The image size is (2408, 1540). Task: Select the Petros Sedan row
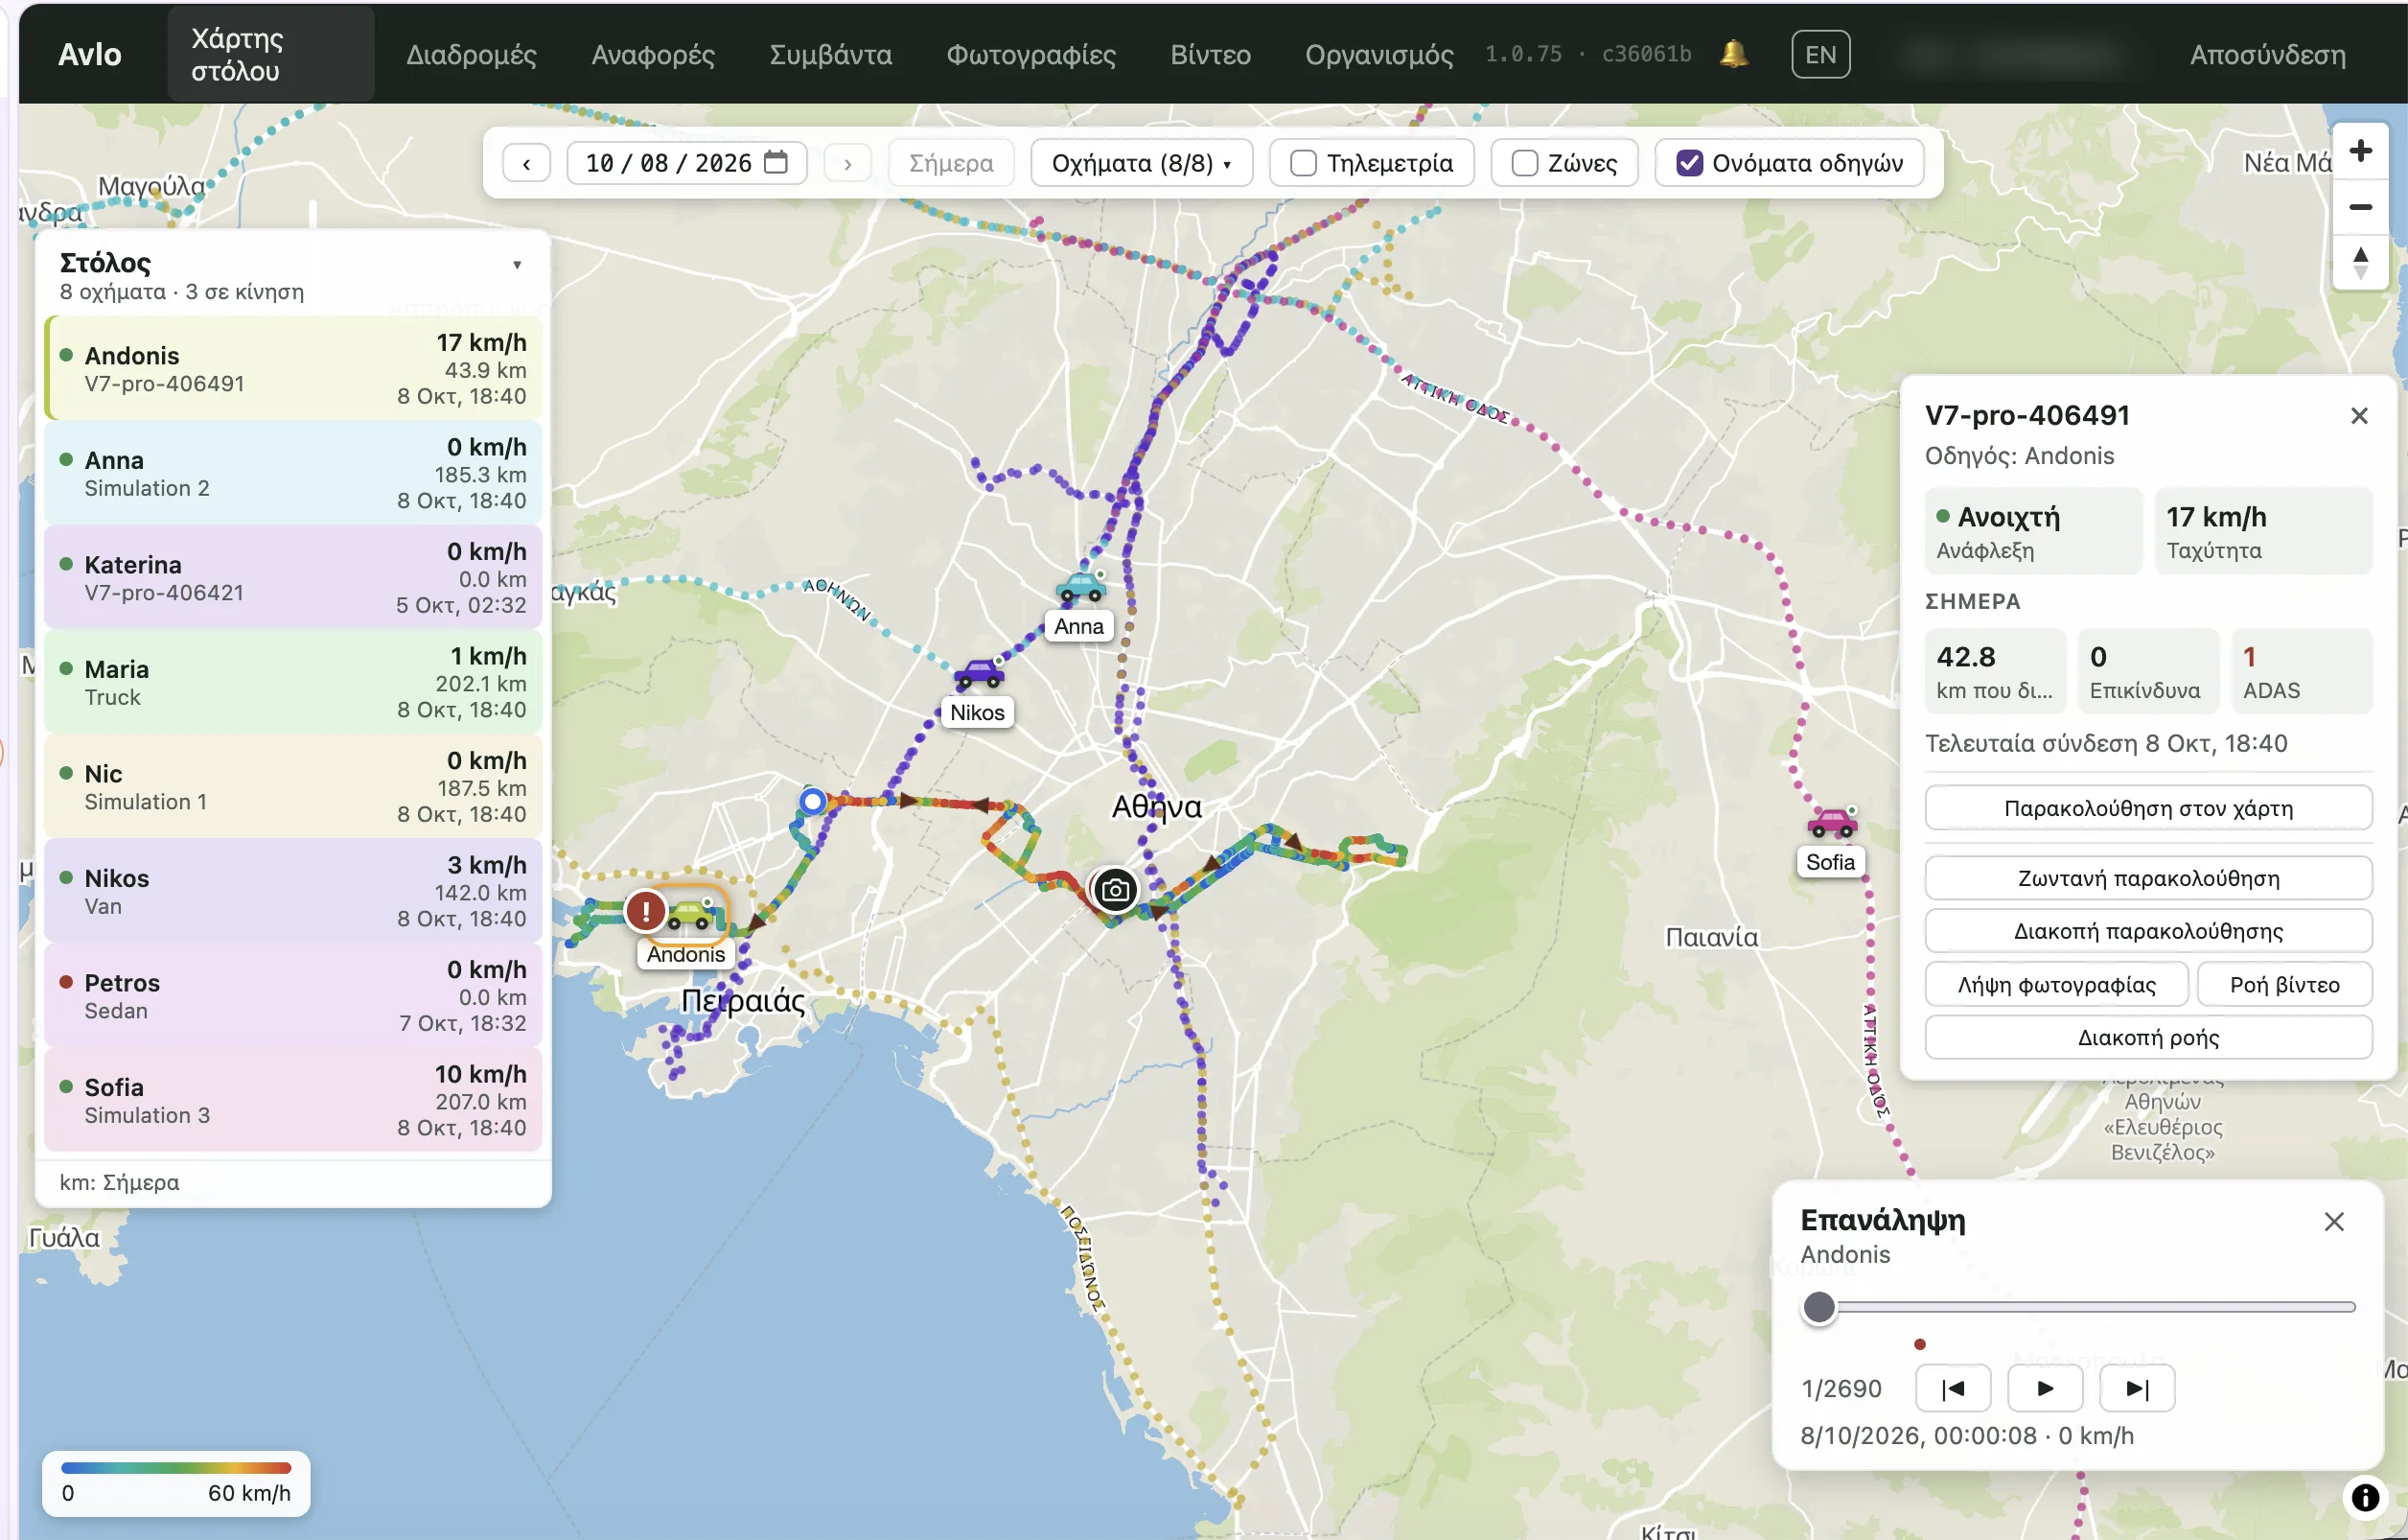tap(293, 996)
